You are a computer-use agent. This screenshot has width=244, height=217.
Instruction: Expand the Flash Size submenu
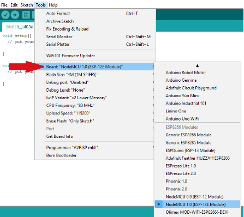(95, 75)
